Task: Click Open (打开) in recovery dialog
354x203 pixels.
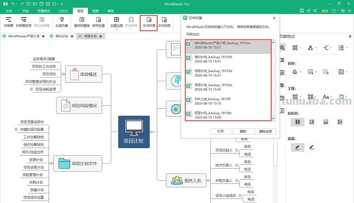Action: click(x=220, y=131)
